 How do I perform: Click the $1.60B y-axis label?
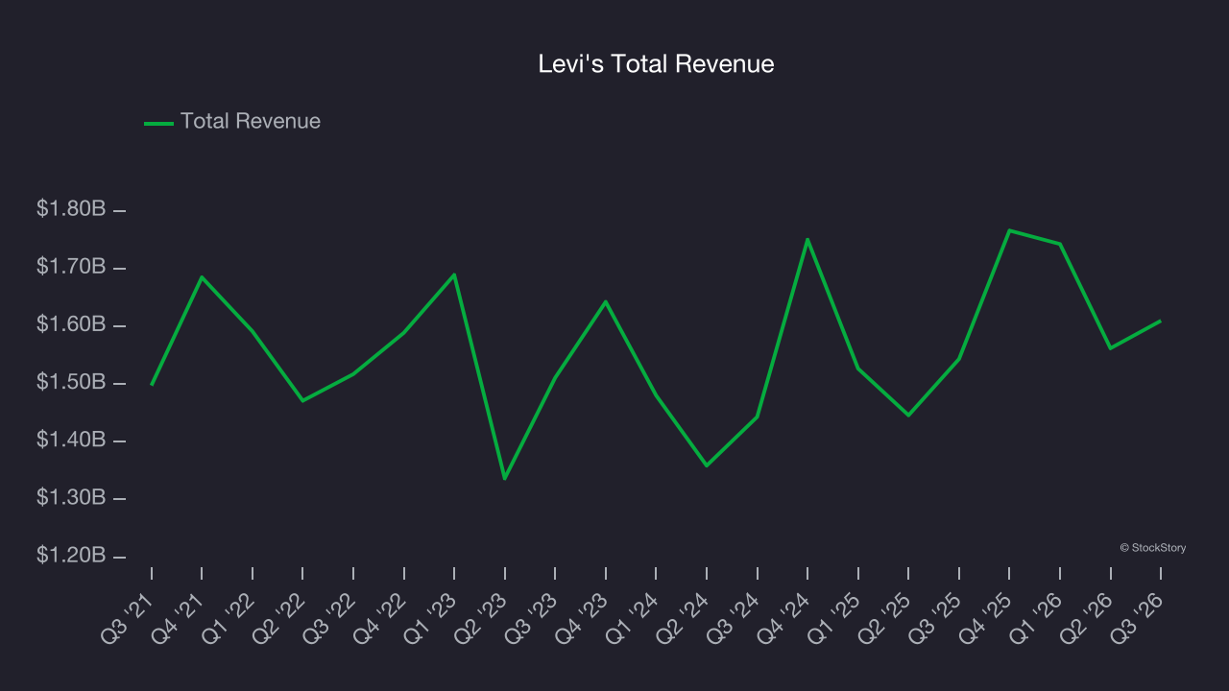click(x=71, y=324)
